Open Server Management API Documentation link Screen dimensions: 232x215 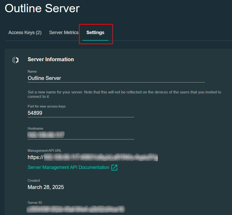coord(68,167)
